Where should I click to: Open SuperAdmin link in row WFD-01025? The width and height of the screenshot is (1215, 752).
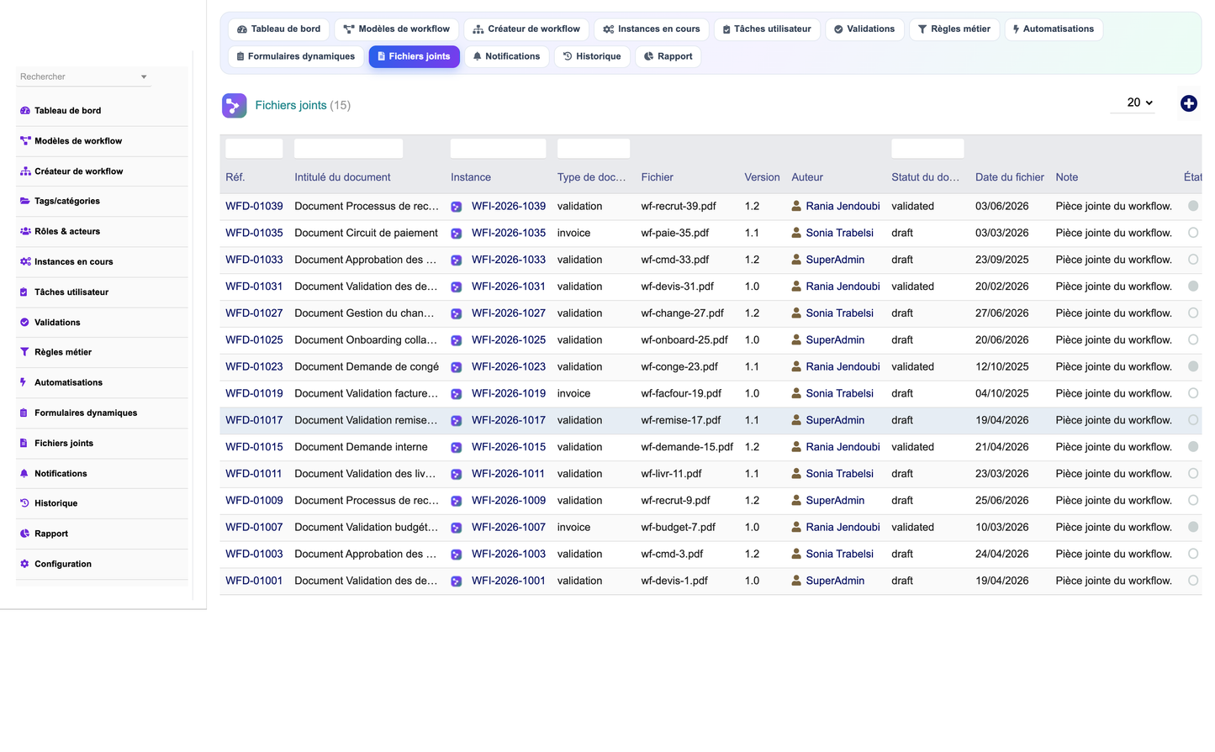click(x=835, y=339)
